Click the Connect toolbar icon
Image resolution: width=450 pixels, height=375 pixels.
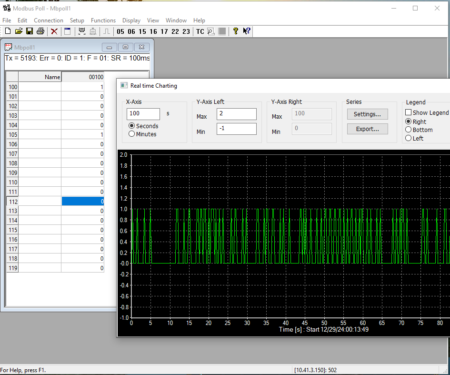(x=82, y=31)
